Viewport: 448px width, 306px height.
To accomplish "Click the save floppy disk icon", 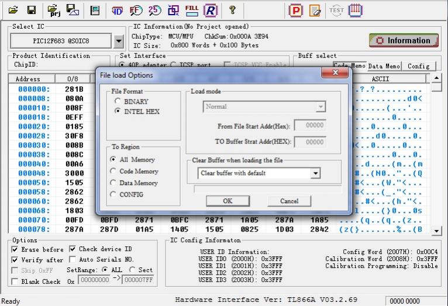I will 32,10.
